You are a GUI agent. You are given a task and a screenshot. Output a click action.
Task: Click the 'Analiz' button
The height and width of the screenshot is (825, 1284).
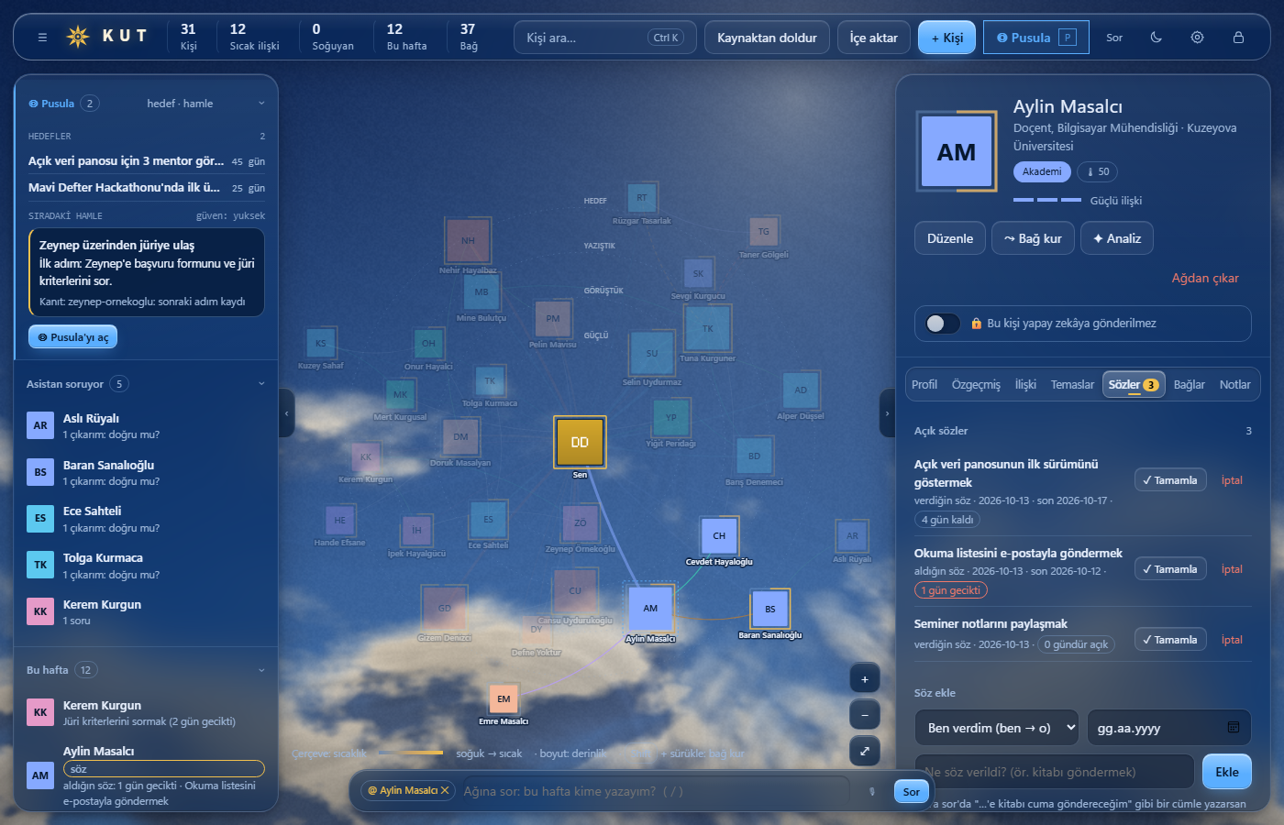pos(1117,238)
